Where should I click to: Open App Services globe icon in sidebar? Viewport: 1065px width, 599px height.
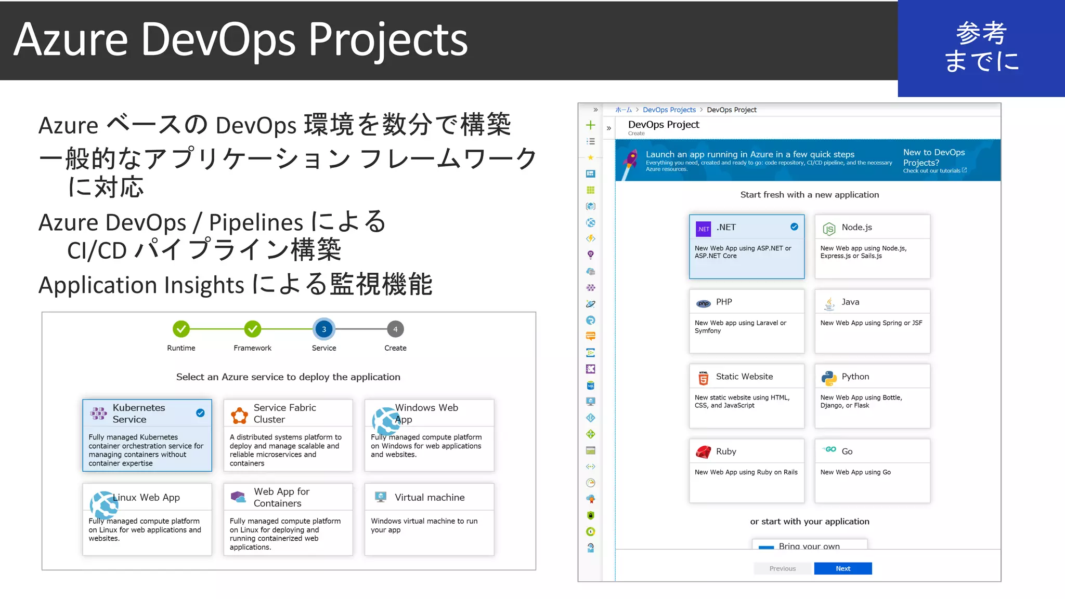click(590, 222)
